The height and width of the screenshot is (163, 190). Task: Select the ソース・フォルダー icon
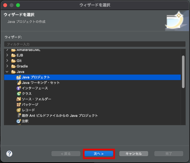click(19, 99)
